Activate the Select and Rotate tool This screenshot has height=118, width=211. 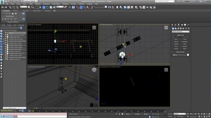47,7
